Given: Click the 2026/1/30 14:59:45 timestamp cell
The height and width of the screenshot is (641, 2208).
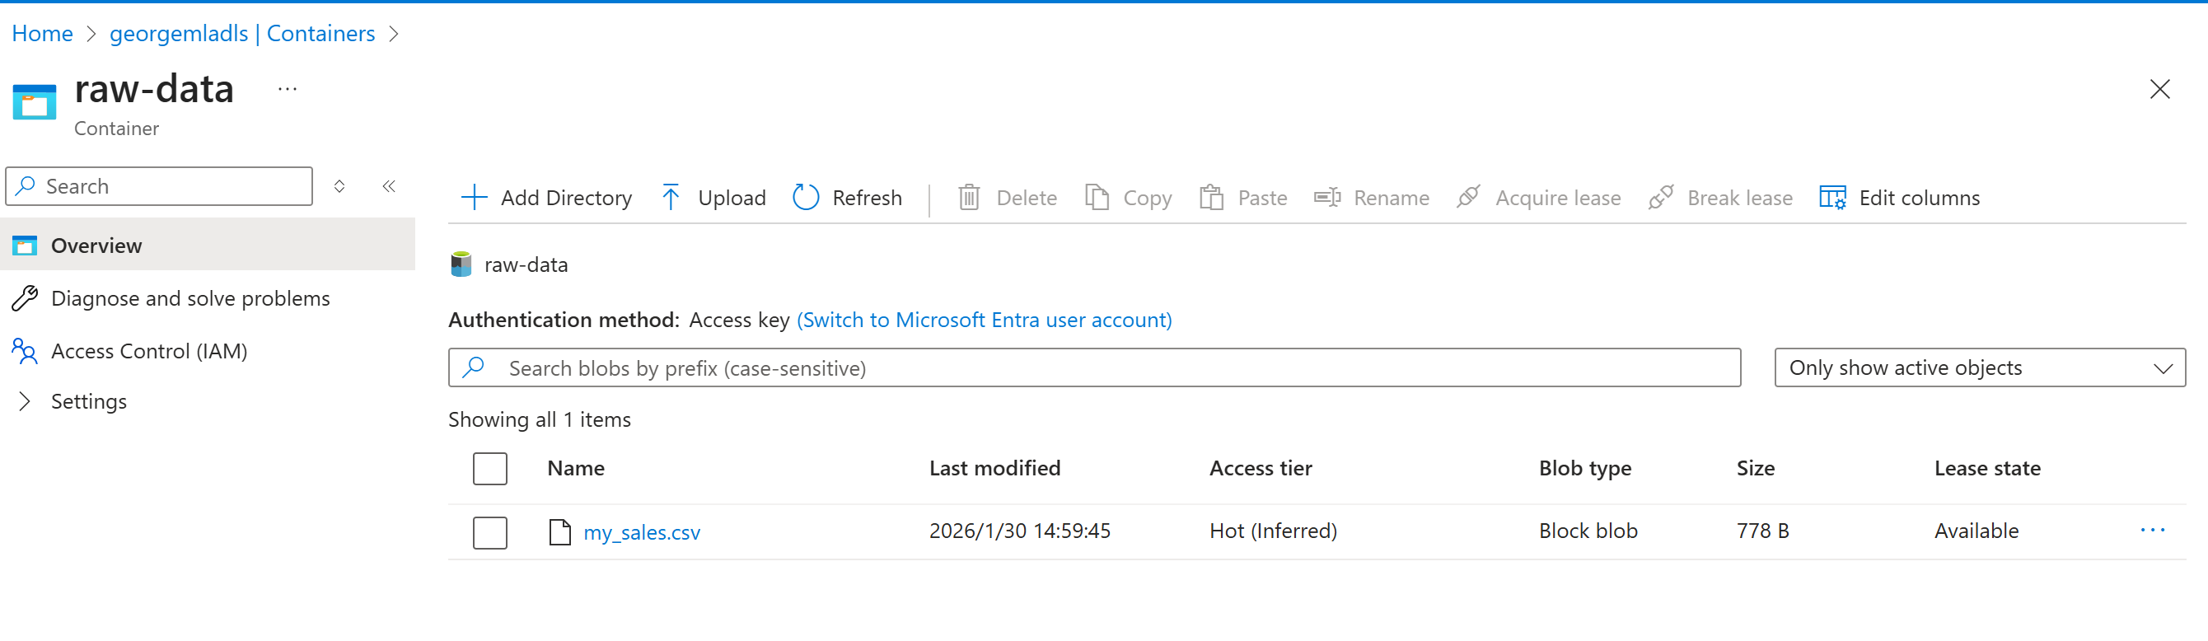Looking at the screenshot, I should click(1019, 531).
